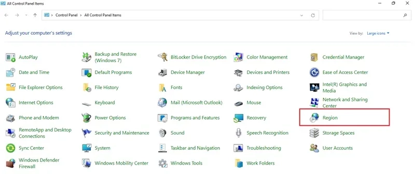Select Control Panel in the breadcrumb path
The width and height of the screenshot is (415, 189).
[x=66, y=16]
